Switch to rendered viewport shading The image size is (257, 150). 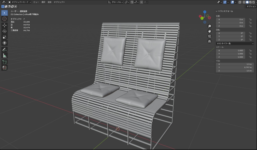pos(254,2)
